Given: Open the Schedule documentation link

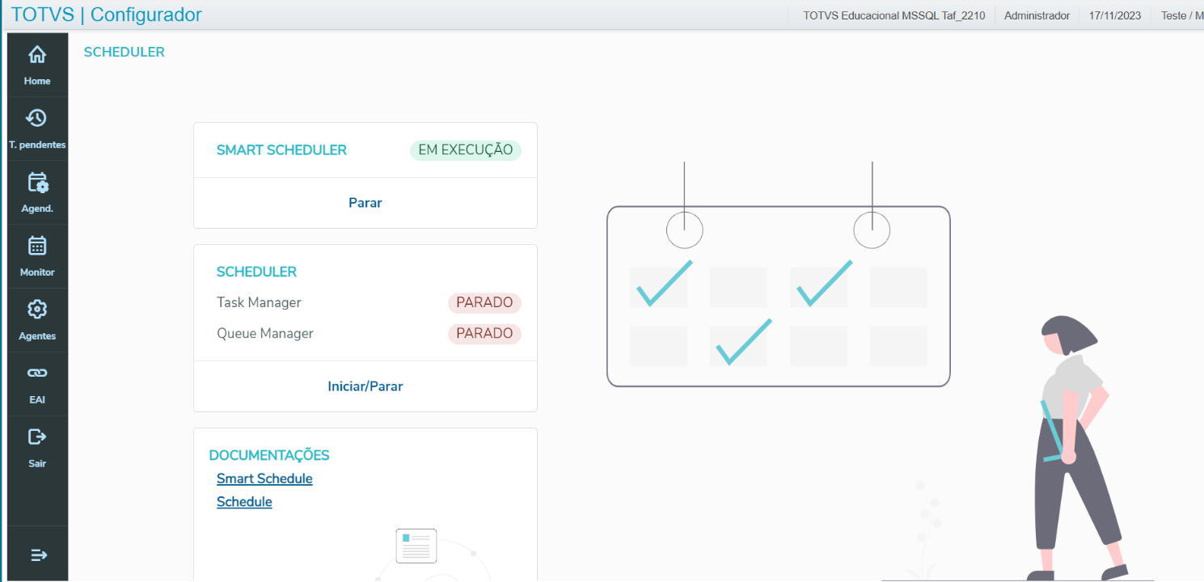Looking at the screenshot, I should click(x=244, y=502).
